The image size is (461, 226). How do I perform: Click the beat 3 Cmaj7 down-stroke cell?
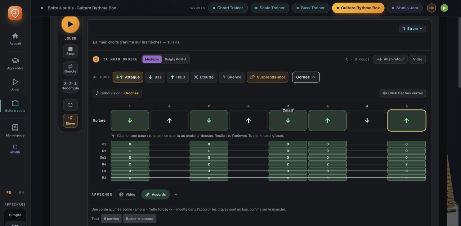coord(288,121)
